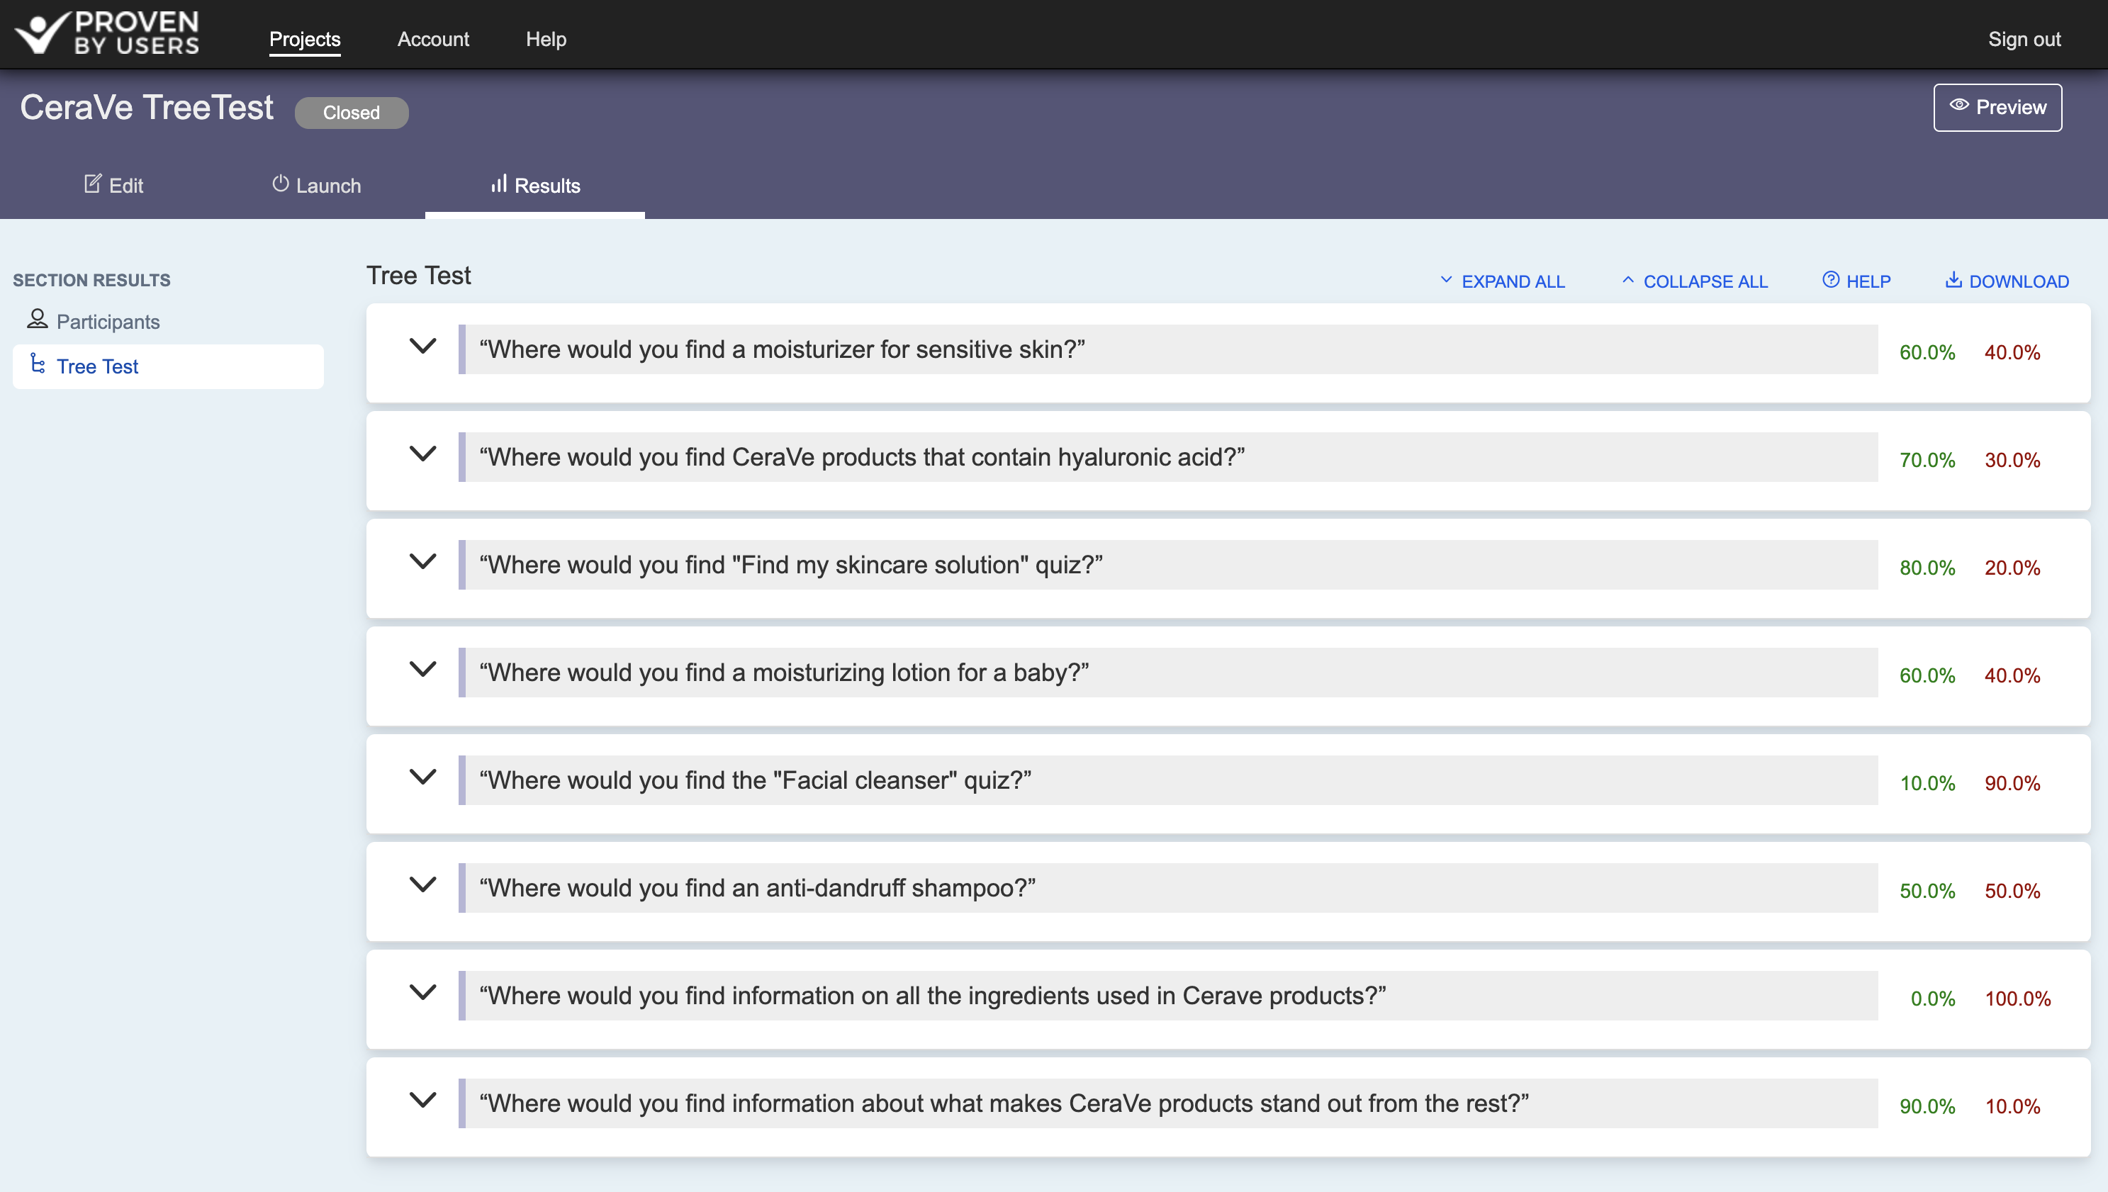Open the Help menu in top bar
The width and height of the screenshot is (2108, 1192).
coord(546,39)
